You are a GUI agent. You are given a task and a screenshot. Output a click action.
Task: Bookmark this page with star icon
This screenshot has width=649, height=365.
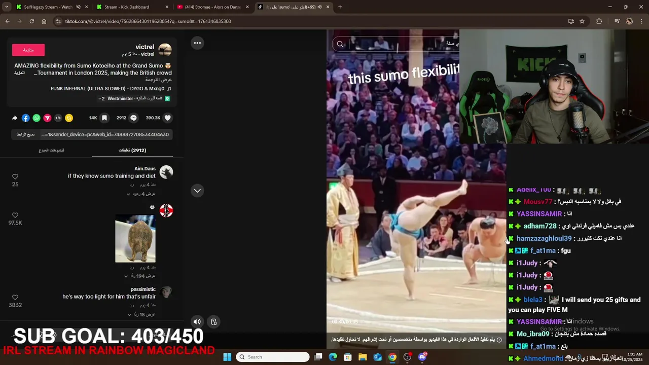click(582, 21)
